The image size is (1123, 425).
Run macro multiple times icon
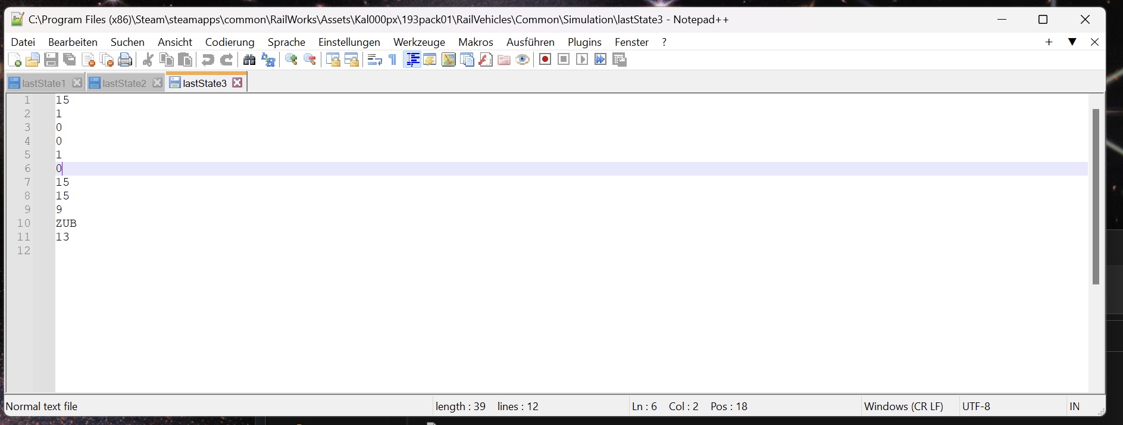click(600, 60)
